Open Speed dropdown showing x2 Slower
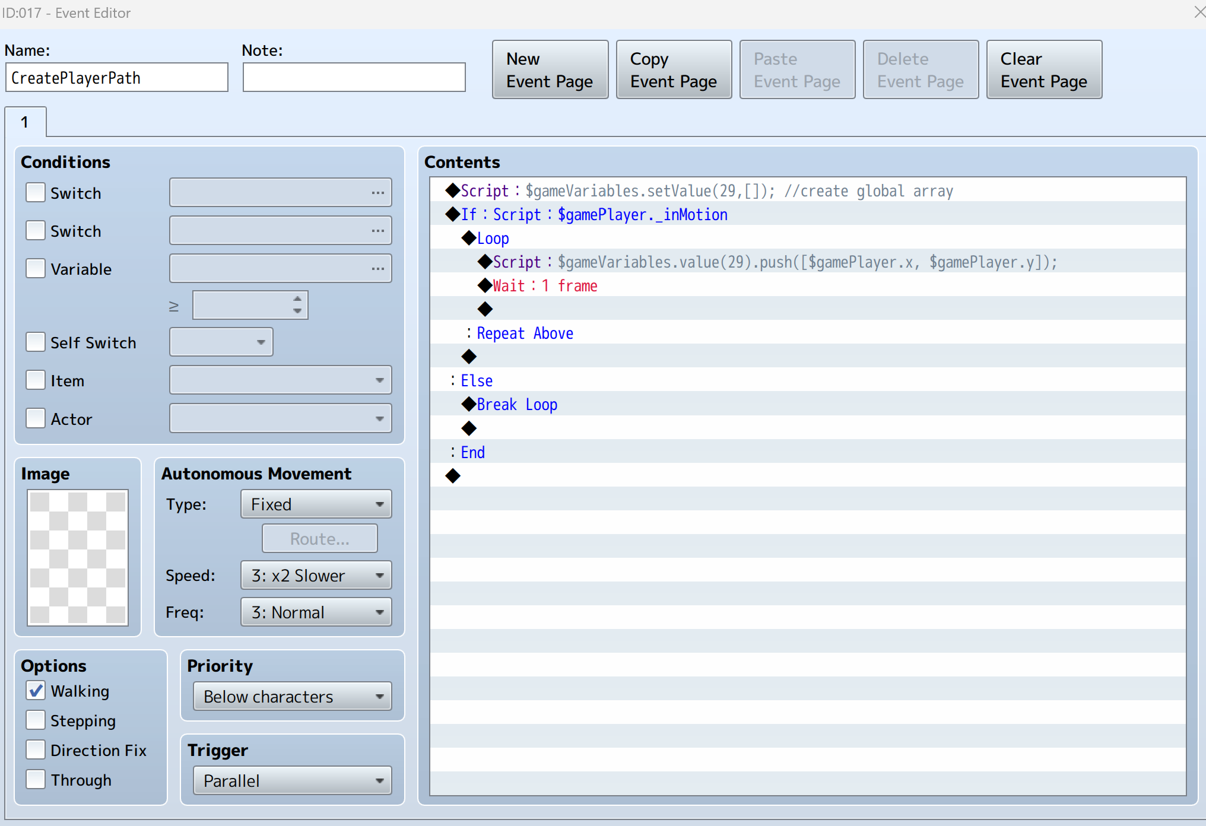The height and width of the screenshot is (826, 1206). tap(316, 576)
